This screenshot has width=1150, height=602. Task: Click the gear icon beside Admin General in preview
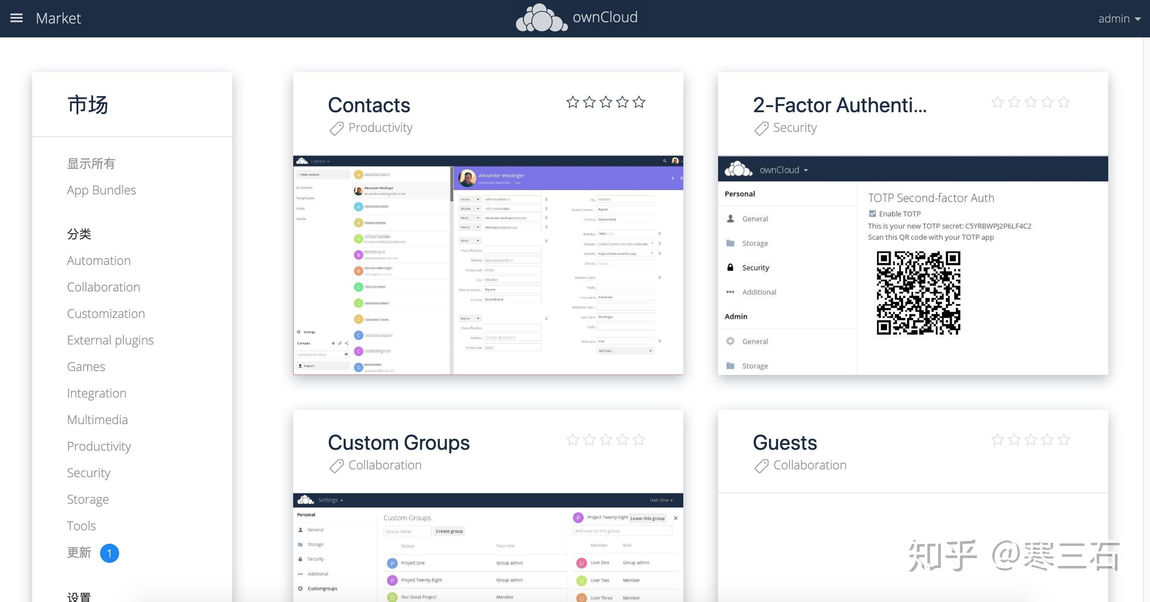click(730, 341)
